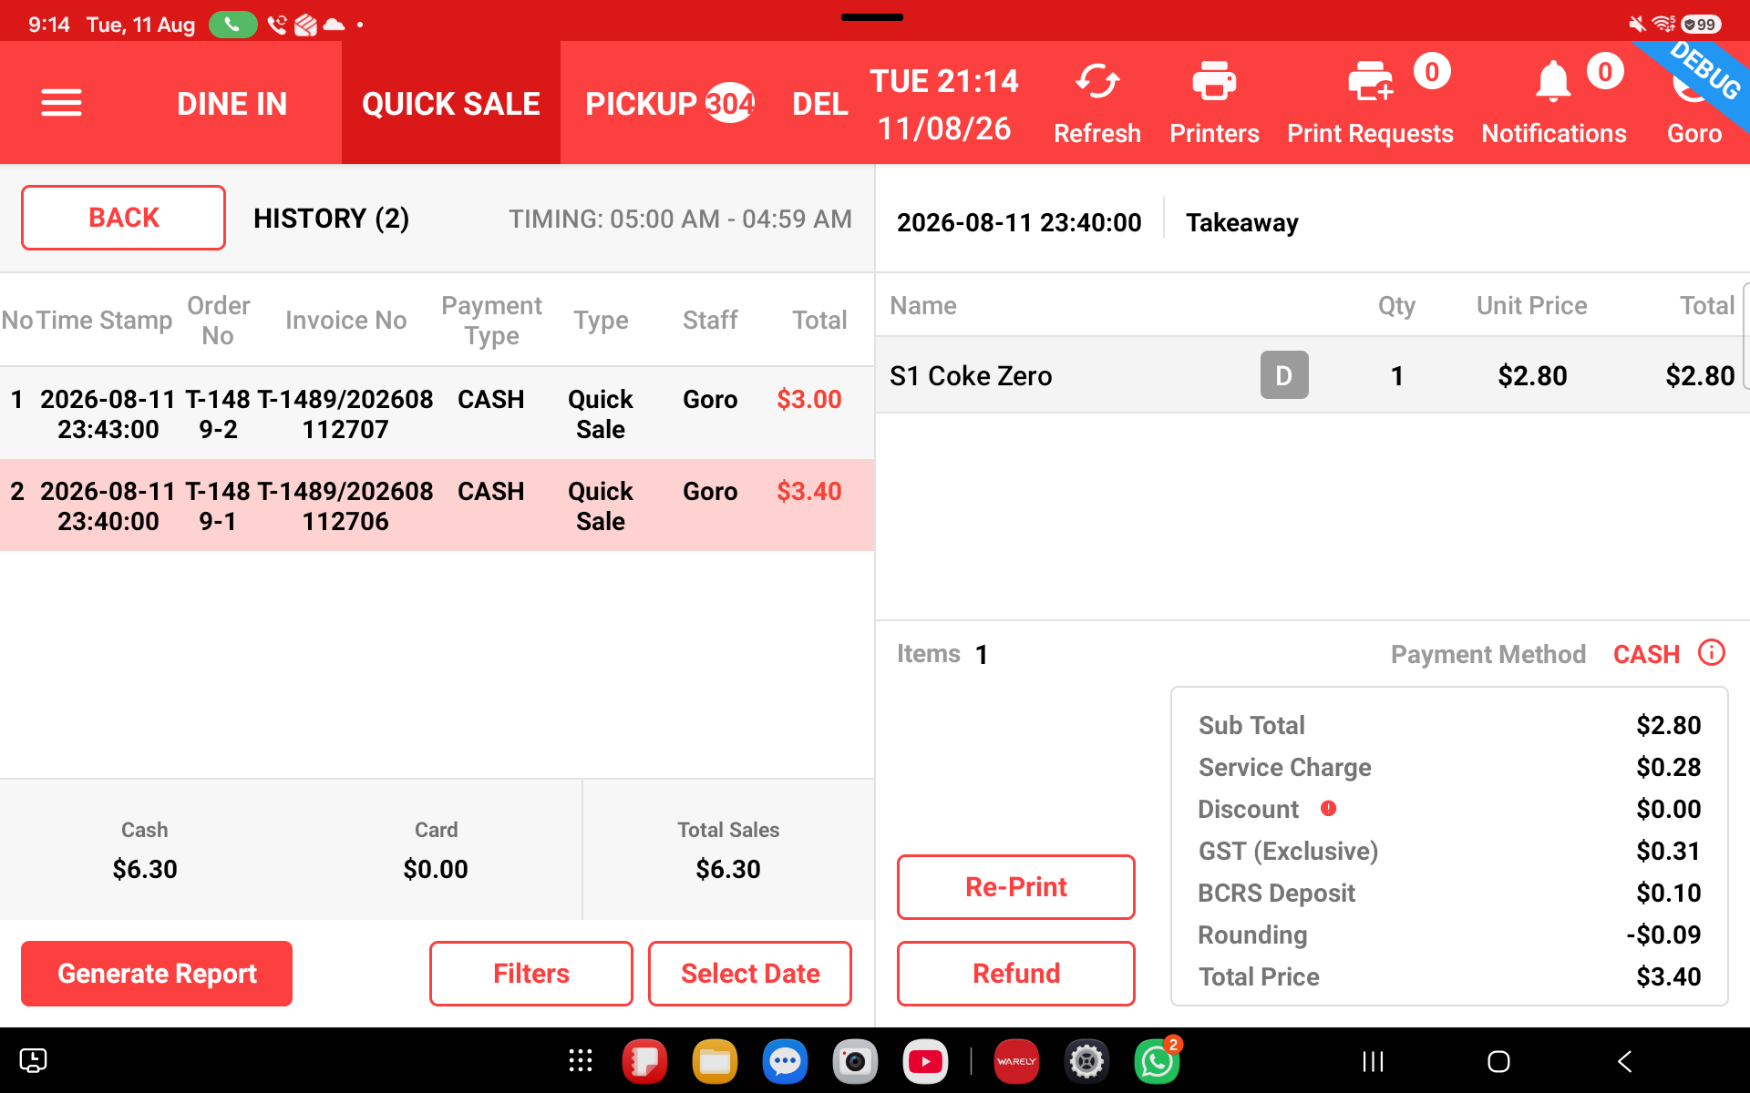Tap the 2026-08-11 23:40:00 order timestamp header
This screenshot has width=1750, height=1093.
click(x=1019, y=222)
